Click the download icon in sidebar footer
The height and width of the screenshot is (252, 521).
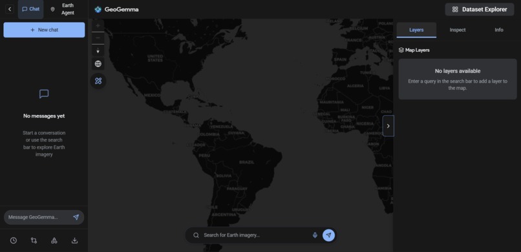75,240
